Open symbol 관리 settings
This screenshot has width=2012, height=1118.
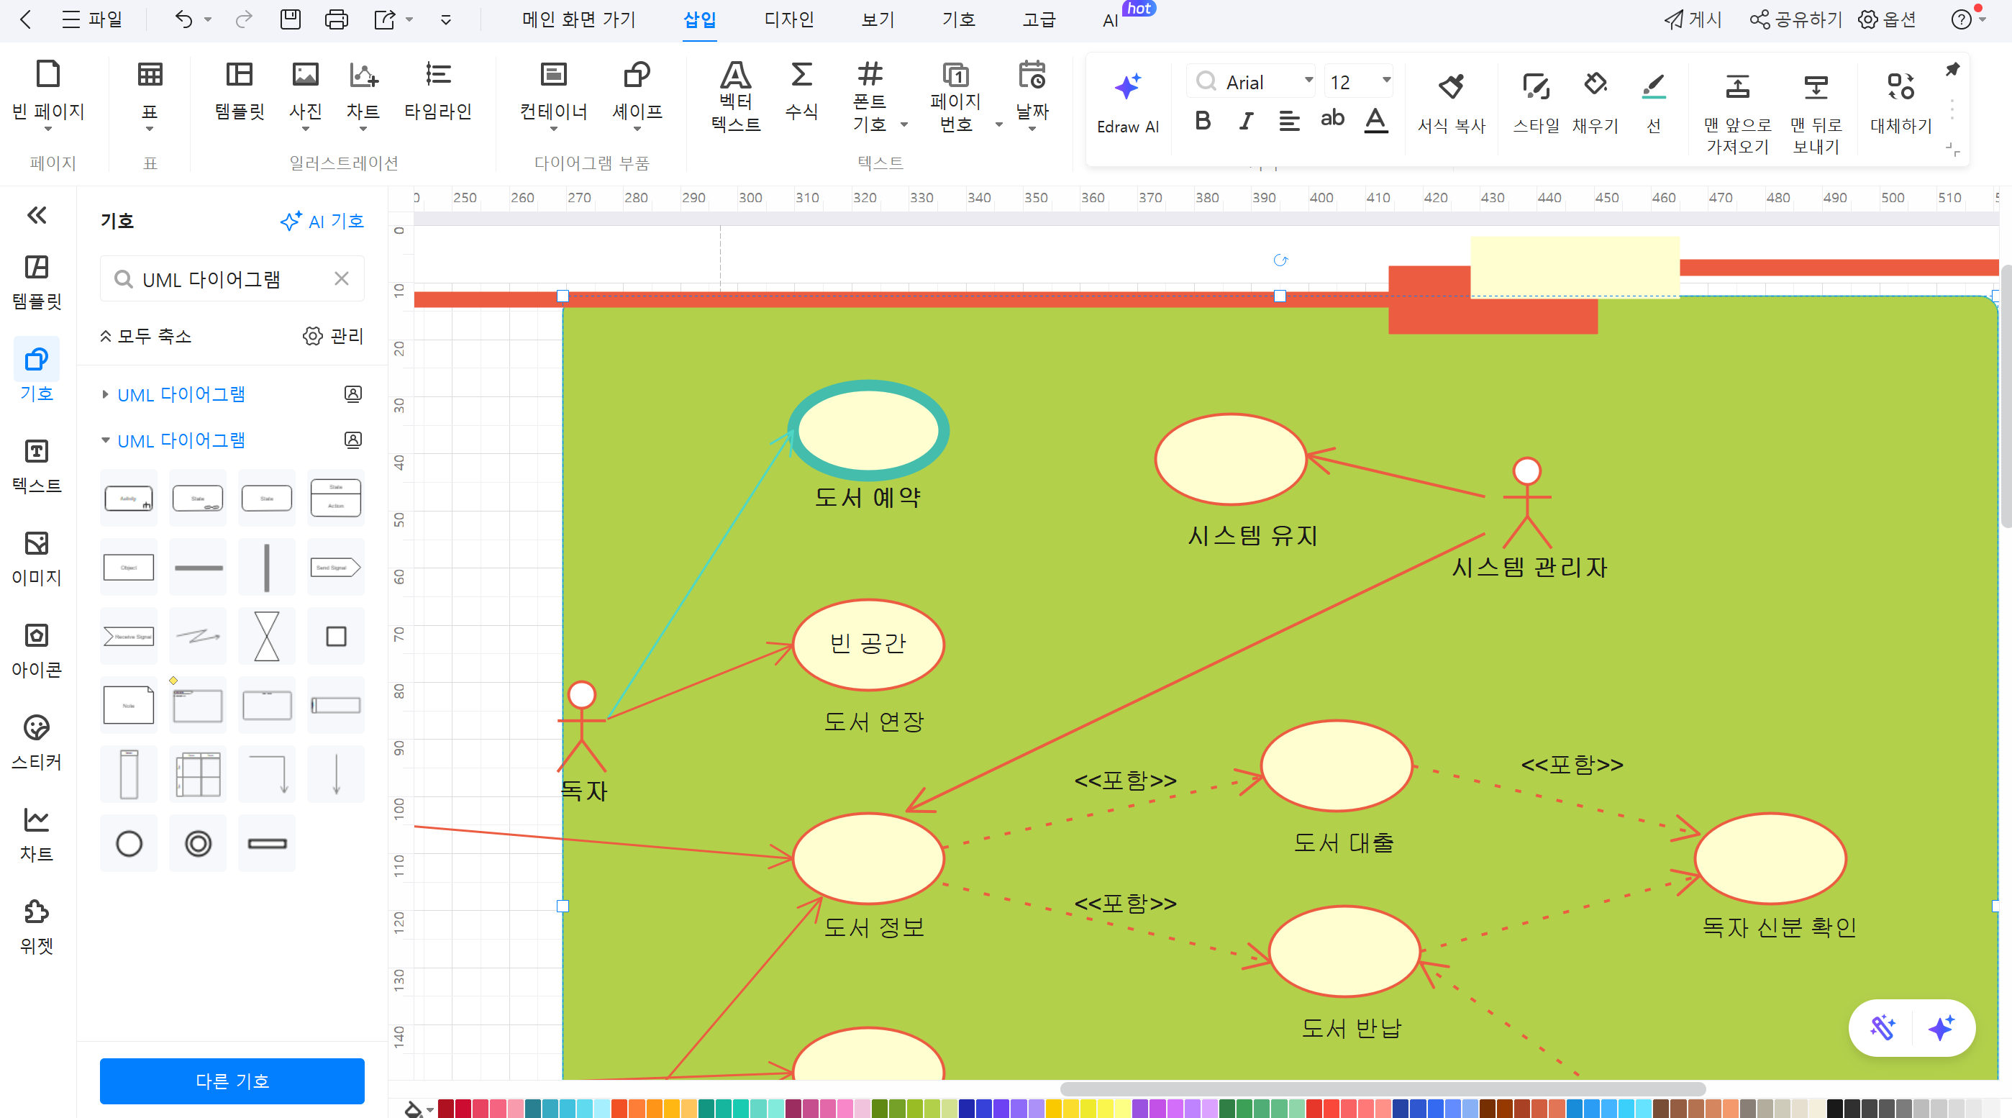point(333,336)
